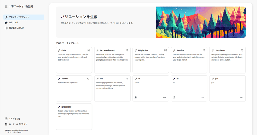Click the wand icon on Hero Banner card

[213, 50]
